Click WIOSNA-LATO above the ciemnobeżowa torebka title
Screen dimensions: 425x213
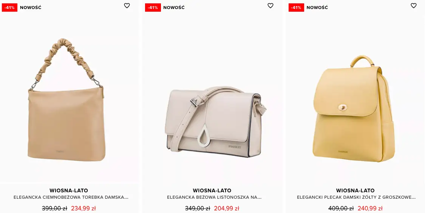[69, 190]
